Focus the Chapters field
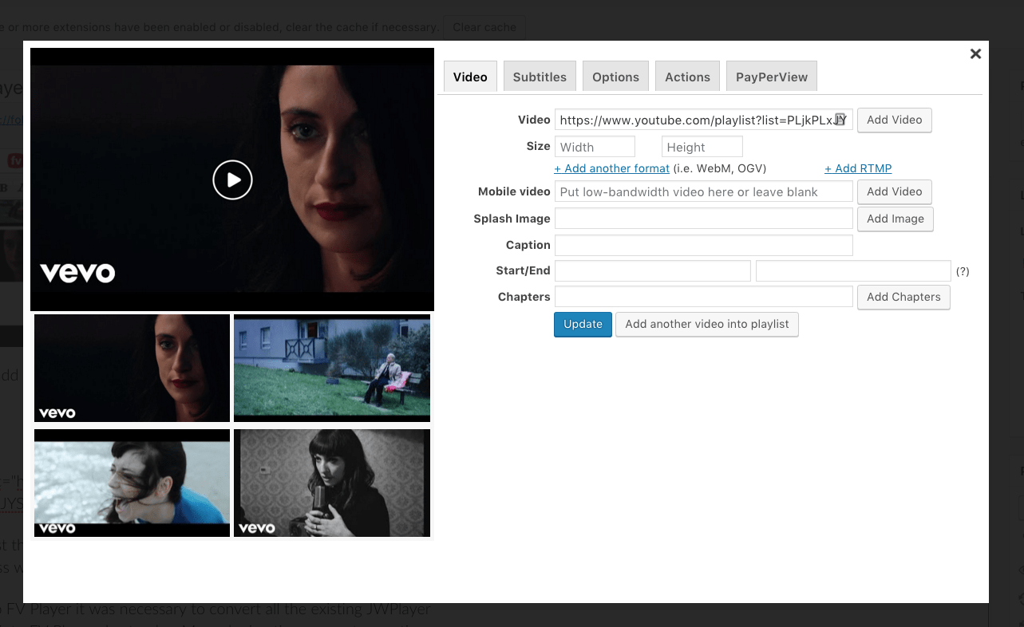This screenshot has width=1024, height=627. click(x=704, y=297)
